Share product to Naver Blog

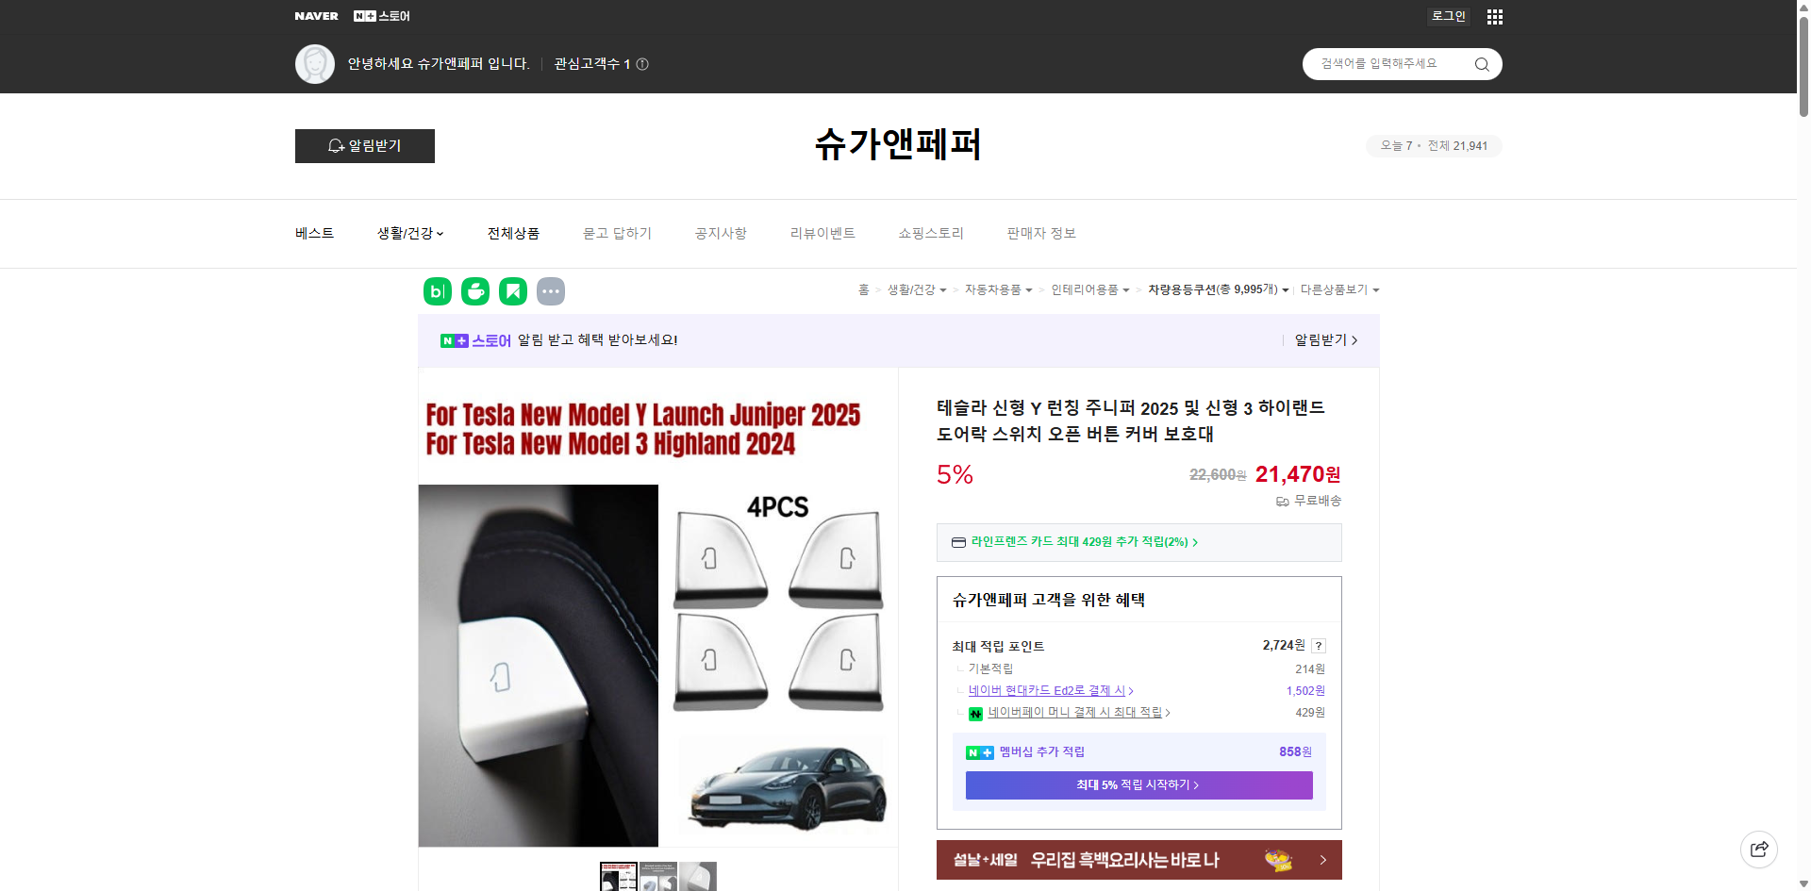click(437, 291)
